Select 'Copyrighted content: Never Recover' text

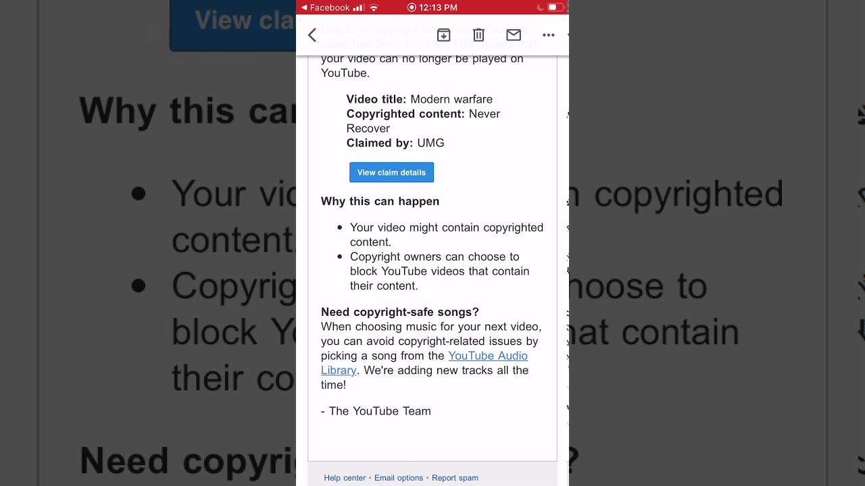click(424, 121)
